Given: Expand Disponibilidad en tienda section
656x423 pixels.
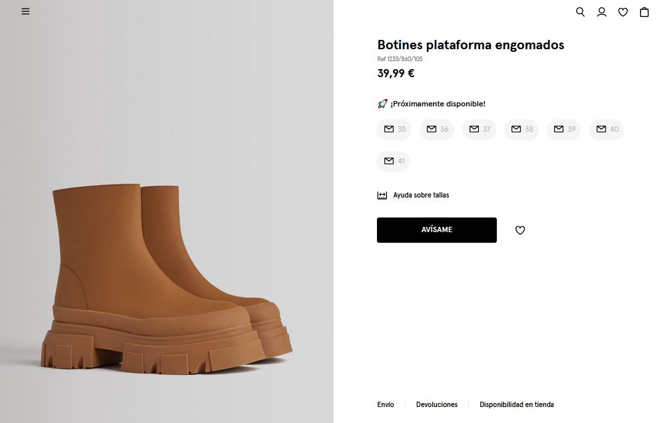Looking at the screenshot, I should [517, 404].
